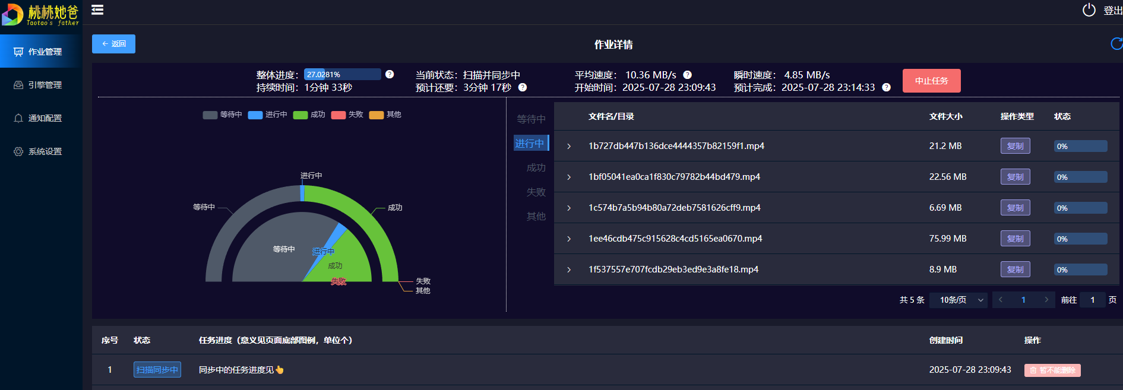1123x390 pixels.
Task: Click the 返回 back button
Action: tap(113, 44)
